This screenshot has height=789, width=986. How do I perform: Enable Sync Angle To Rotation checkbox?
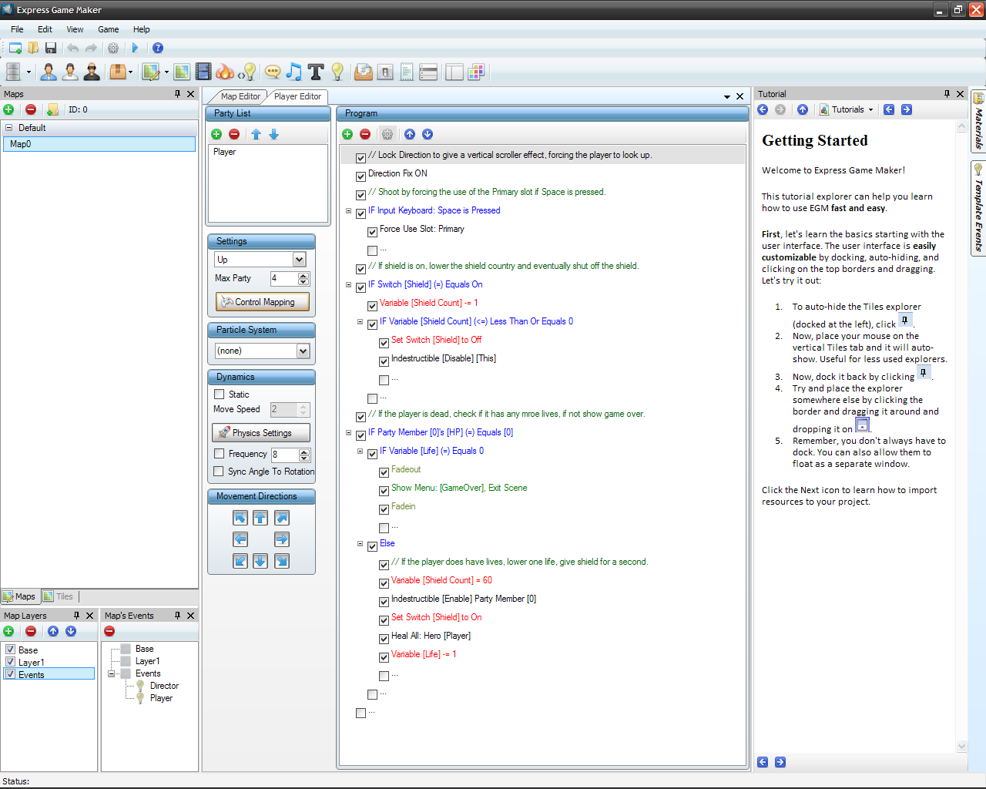219,472
